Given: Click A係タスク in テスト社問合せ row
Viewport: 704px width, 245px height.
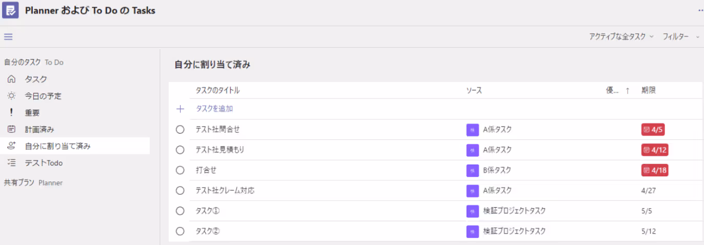Looking at the screenshot, I should (x=497, y=130).
